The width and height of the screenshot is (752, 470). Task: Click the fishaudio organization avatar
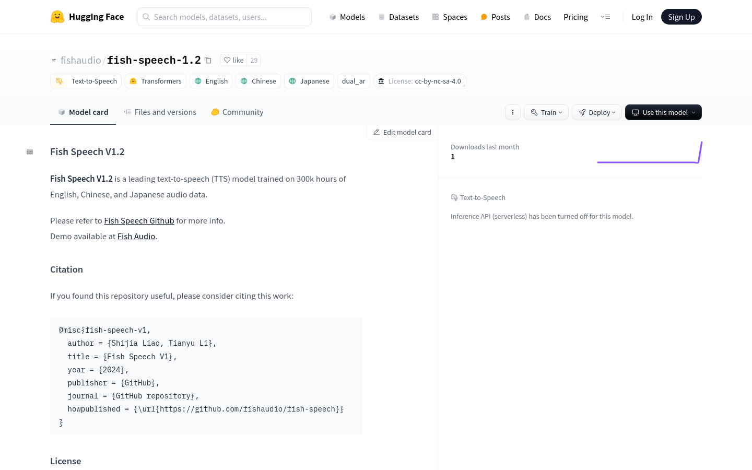(54, 61)
